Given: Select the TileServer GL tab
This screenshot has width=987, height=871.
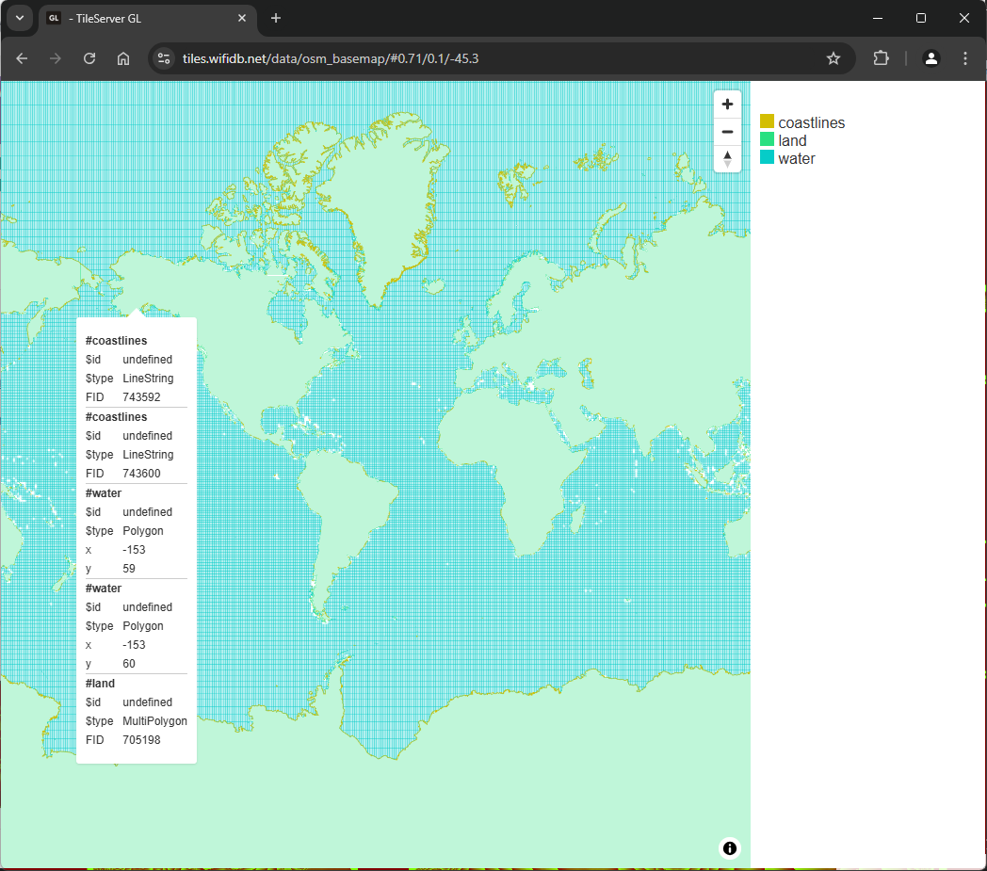Looking at the screenshot, I should coord(132,18).
